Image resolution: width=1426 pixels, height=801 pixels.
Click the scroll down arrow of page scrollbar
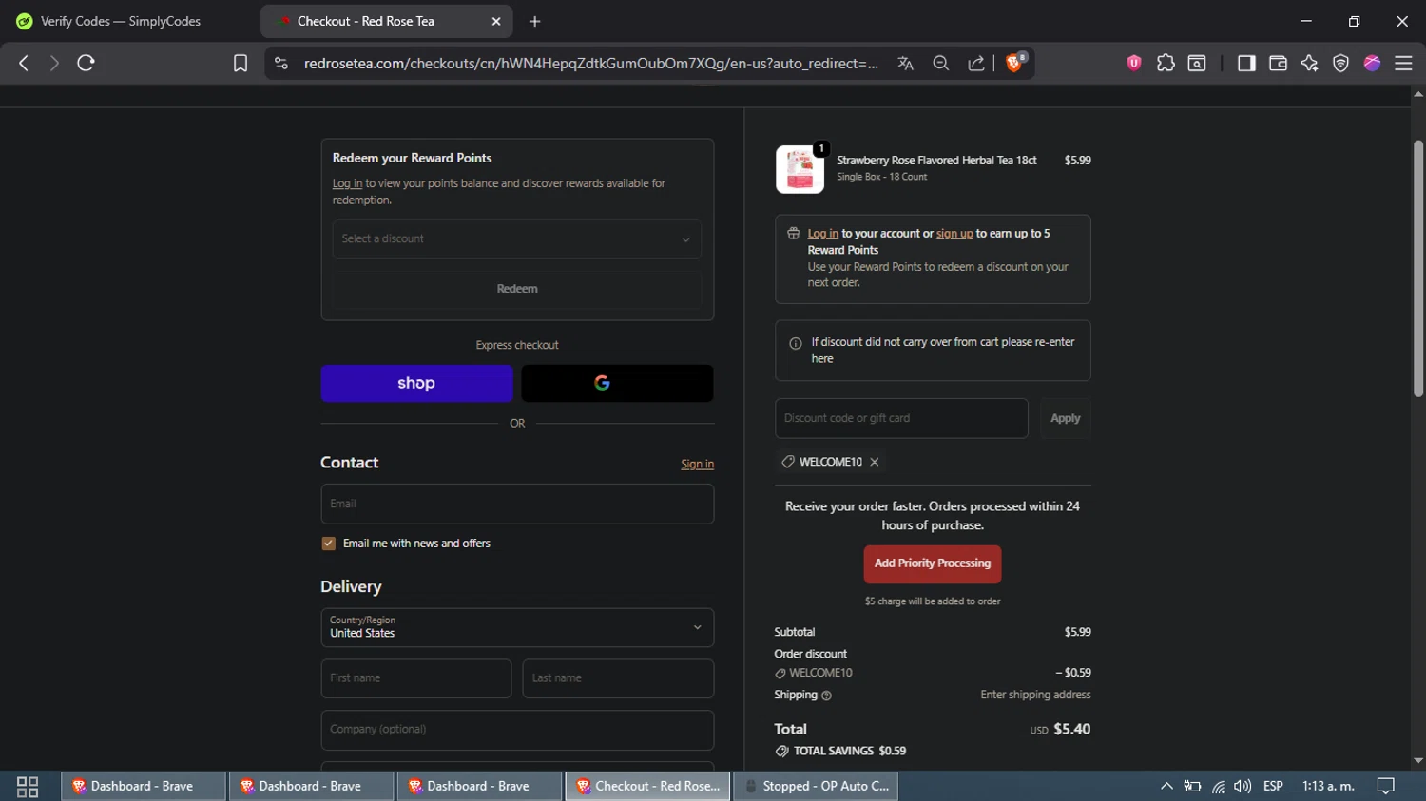[x=1417, y=761]
